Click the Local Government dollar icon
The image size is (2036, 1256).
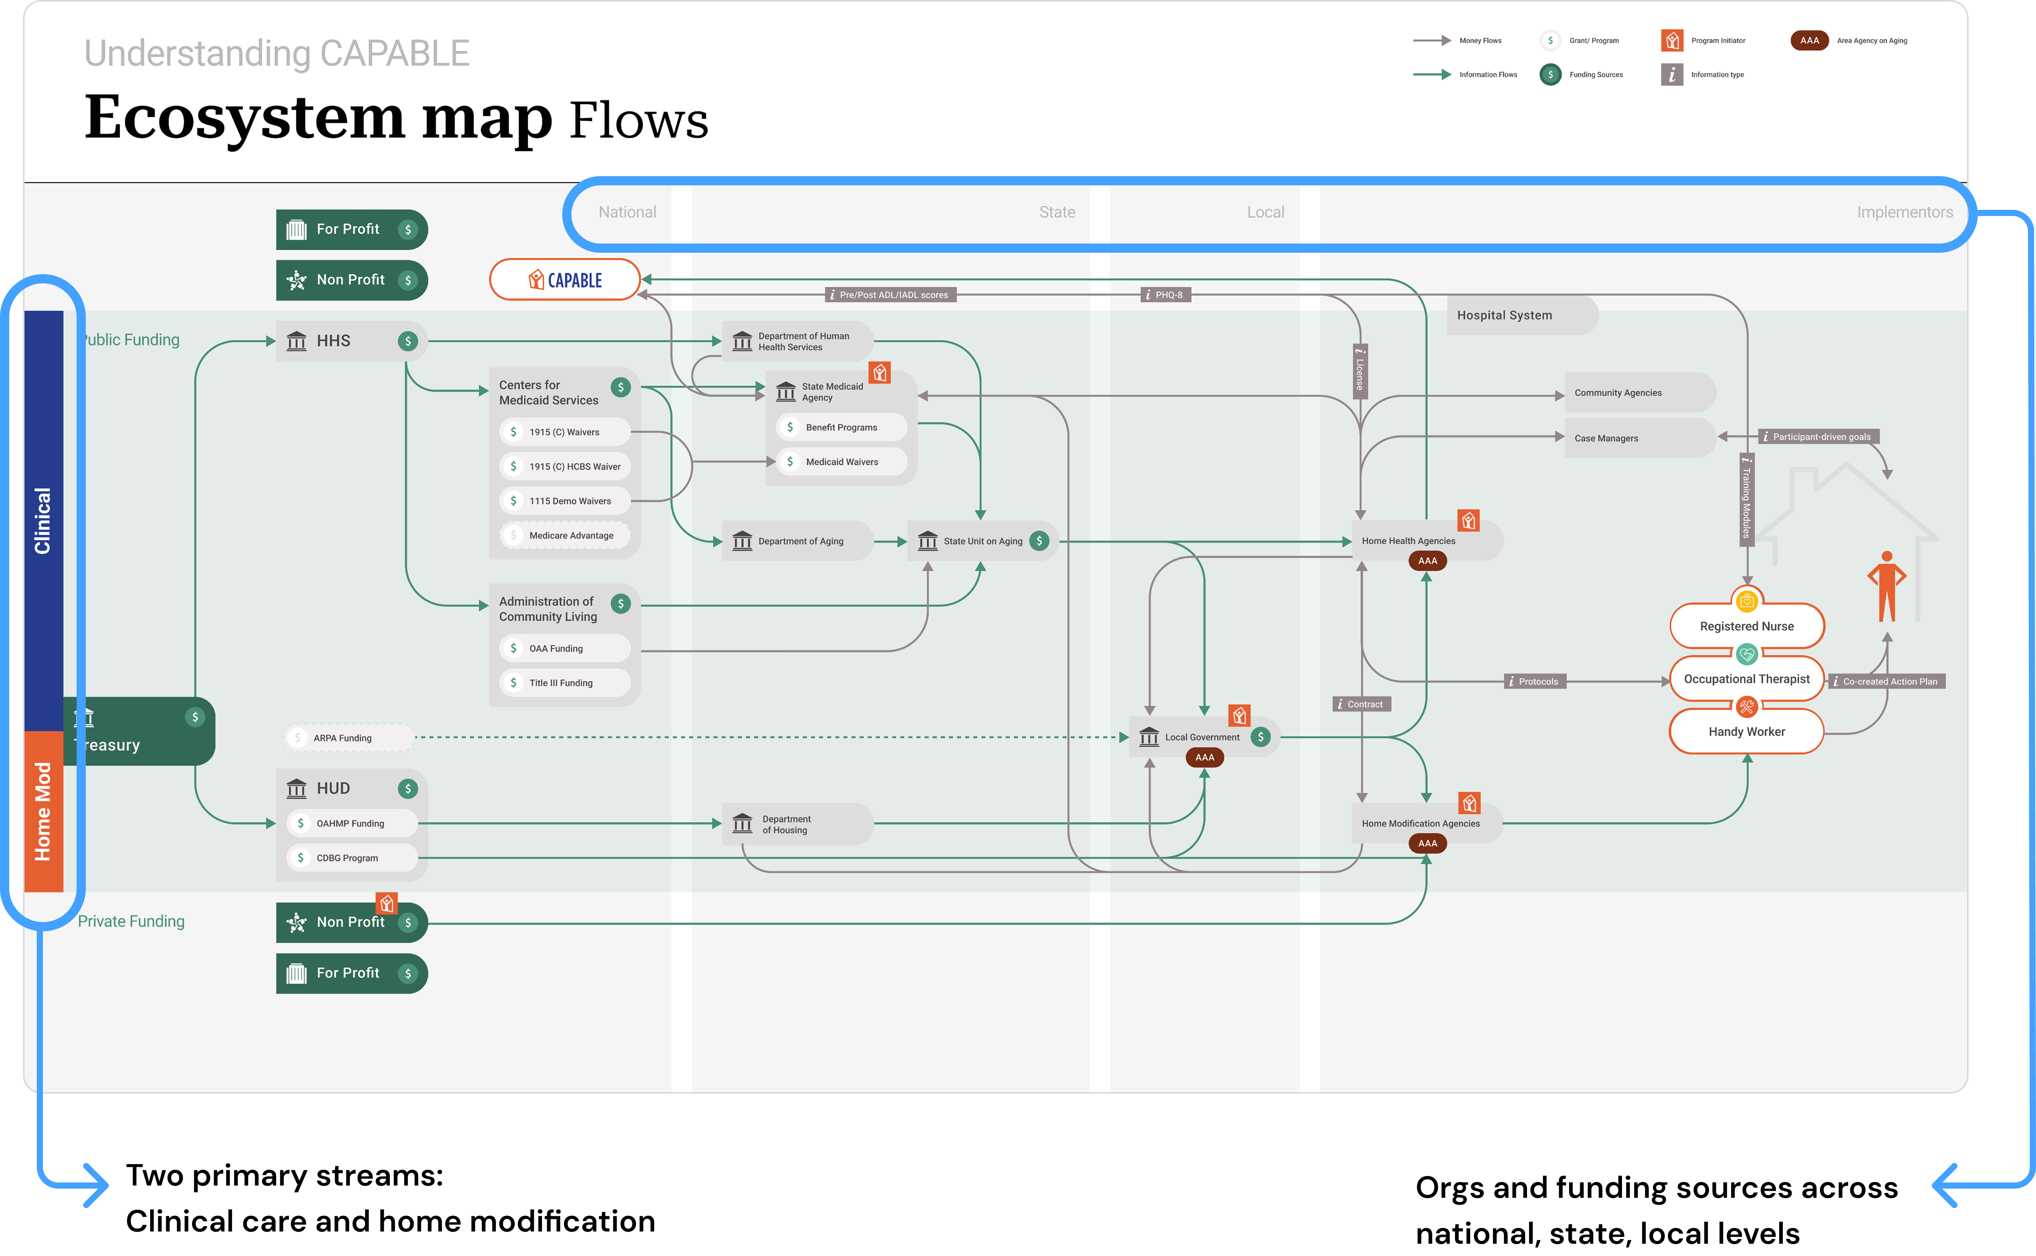[x=1260, y=737]
